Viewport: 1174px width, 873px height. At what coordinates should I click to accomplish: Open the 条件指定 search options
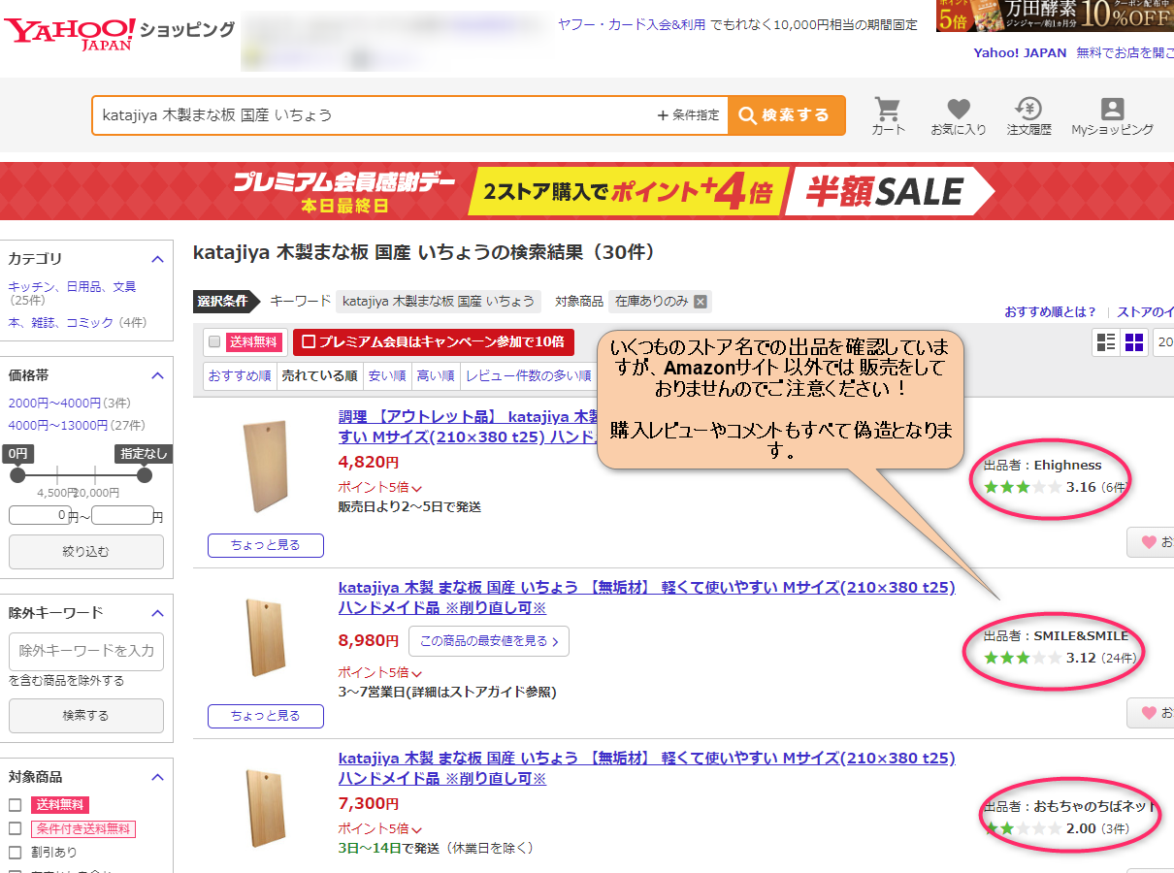click(689, 115)
